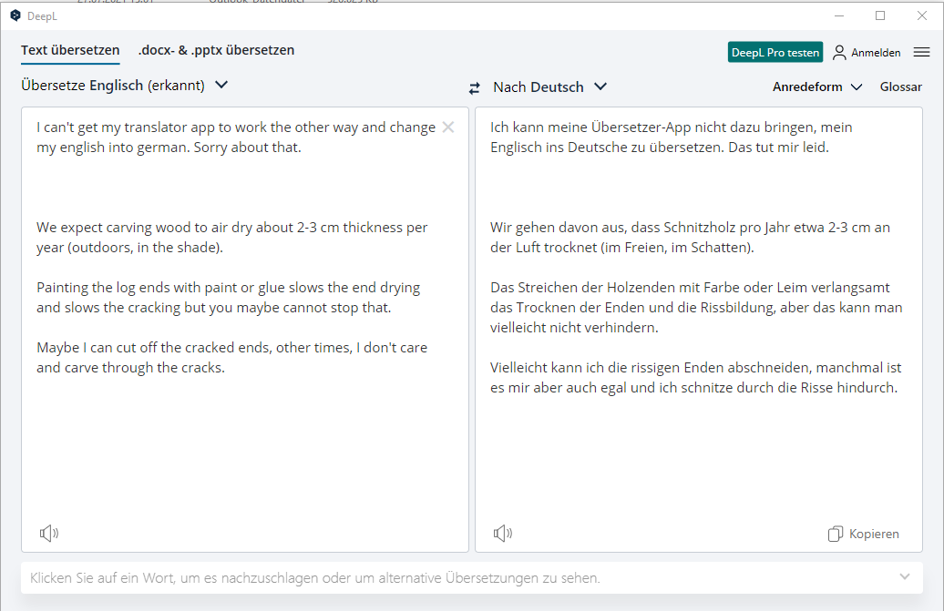Click Nach Deutsch language label
Viewport: 944px width, 611px height.
[539, 87]
